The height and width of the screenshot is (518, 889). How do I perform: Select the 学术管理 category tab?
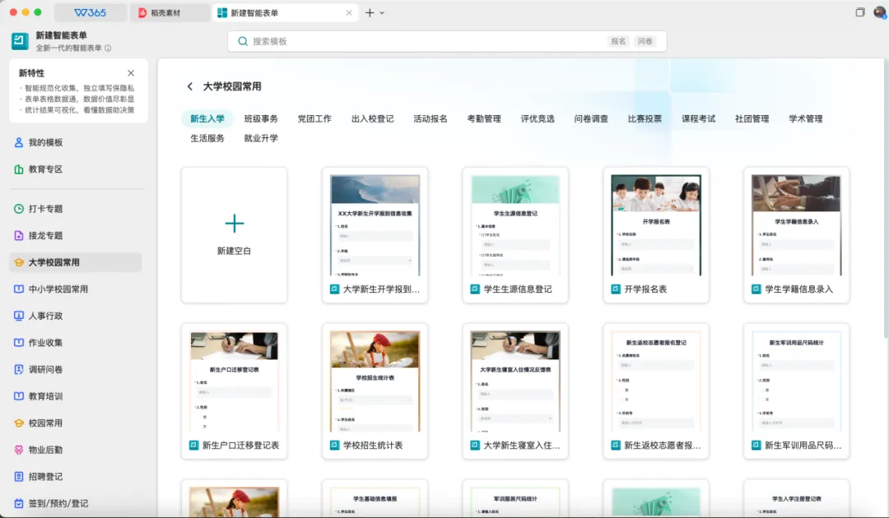point(806,119)
